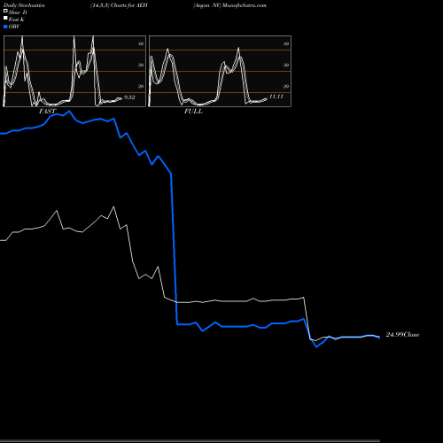Click the 80 axis label in FULL chart
The image size is (443, 443).
[x=286, y=43]
